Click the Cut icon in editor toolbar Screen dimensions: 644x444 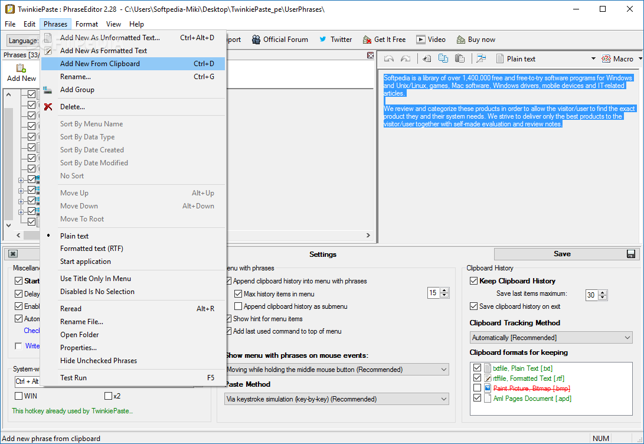pos(427,58)
